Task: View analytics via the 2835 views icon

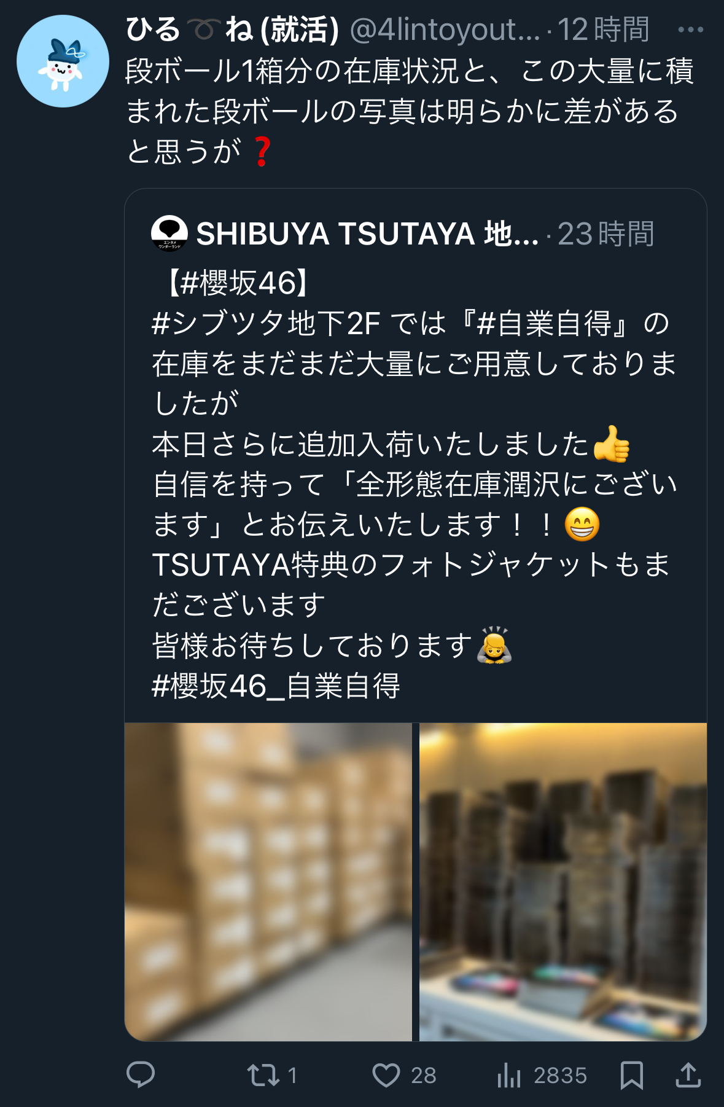Action: click(x=542, y=1075)
